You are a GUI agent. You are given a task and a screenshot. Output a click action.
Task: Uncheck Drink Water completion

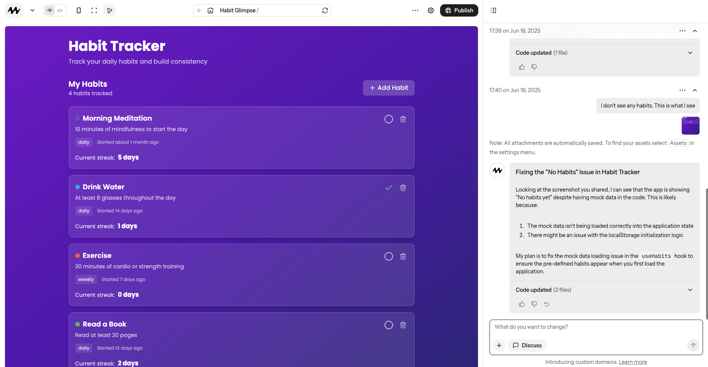click(388, 188)
